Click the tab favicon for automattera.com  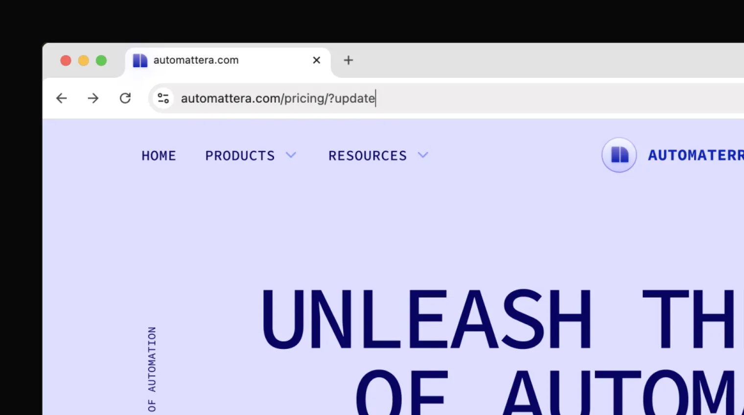[140, 60]
